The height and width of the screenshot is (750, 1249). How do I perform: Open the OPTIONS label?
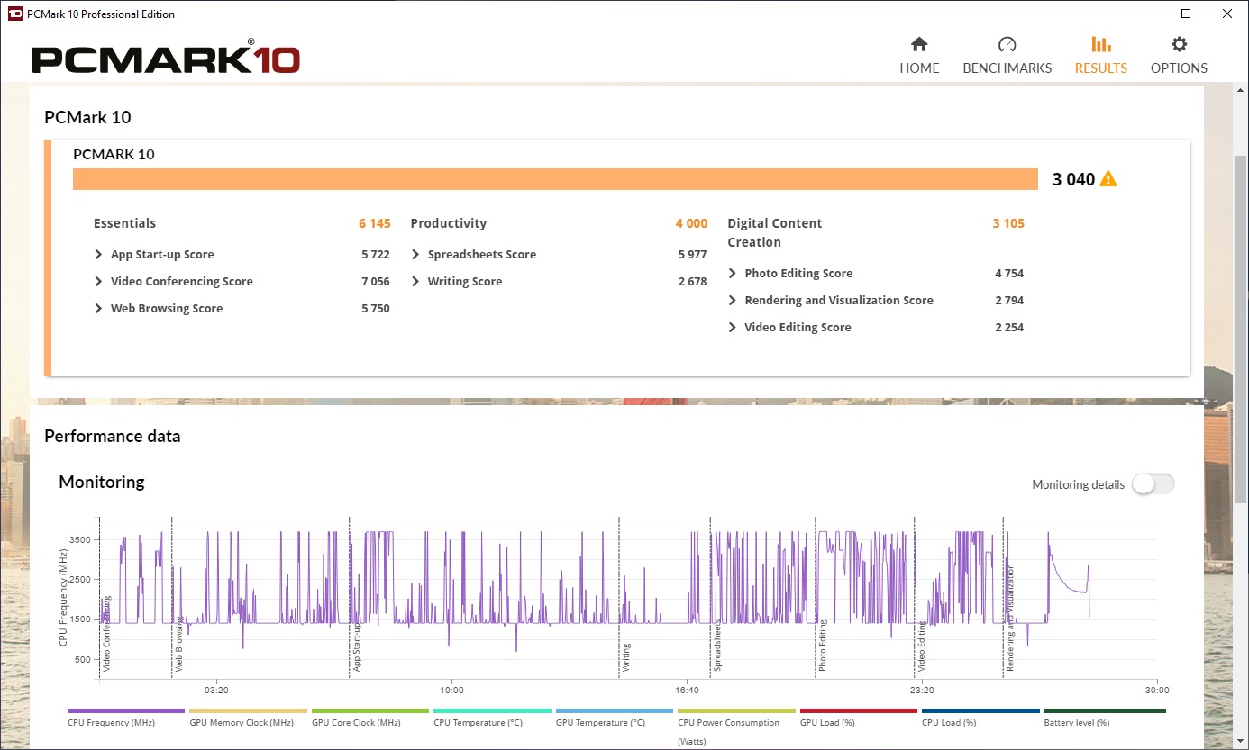pos(1179,68)
